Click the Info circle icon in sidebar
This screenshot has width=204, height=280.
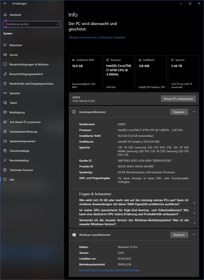[x=5, y=180]
